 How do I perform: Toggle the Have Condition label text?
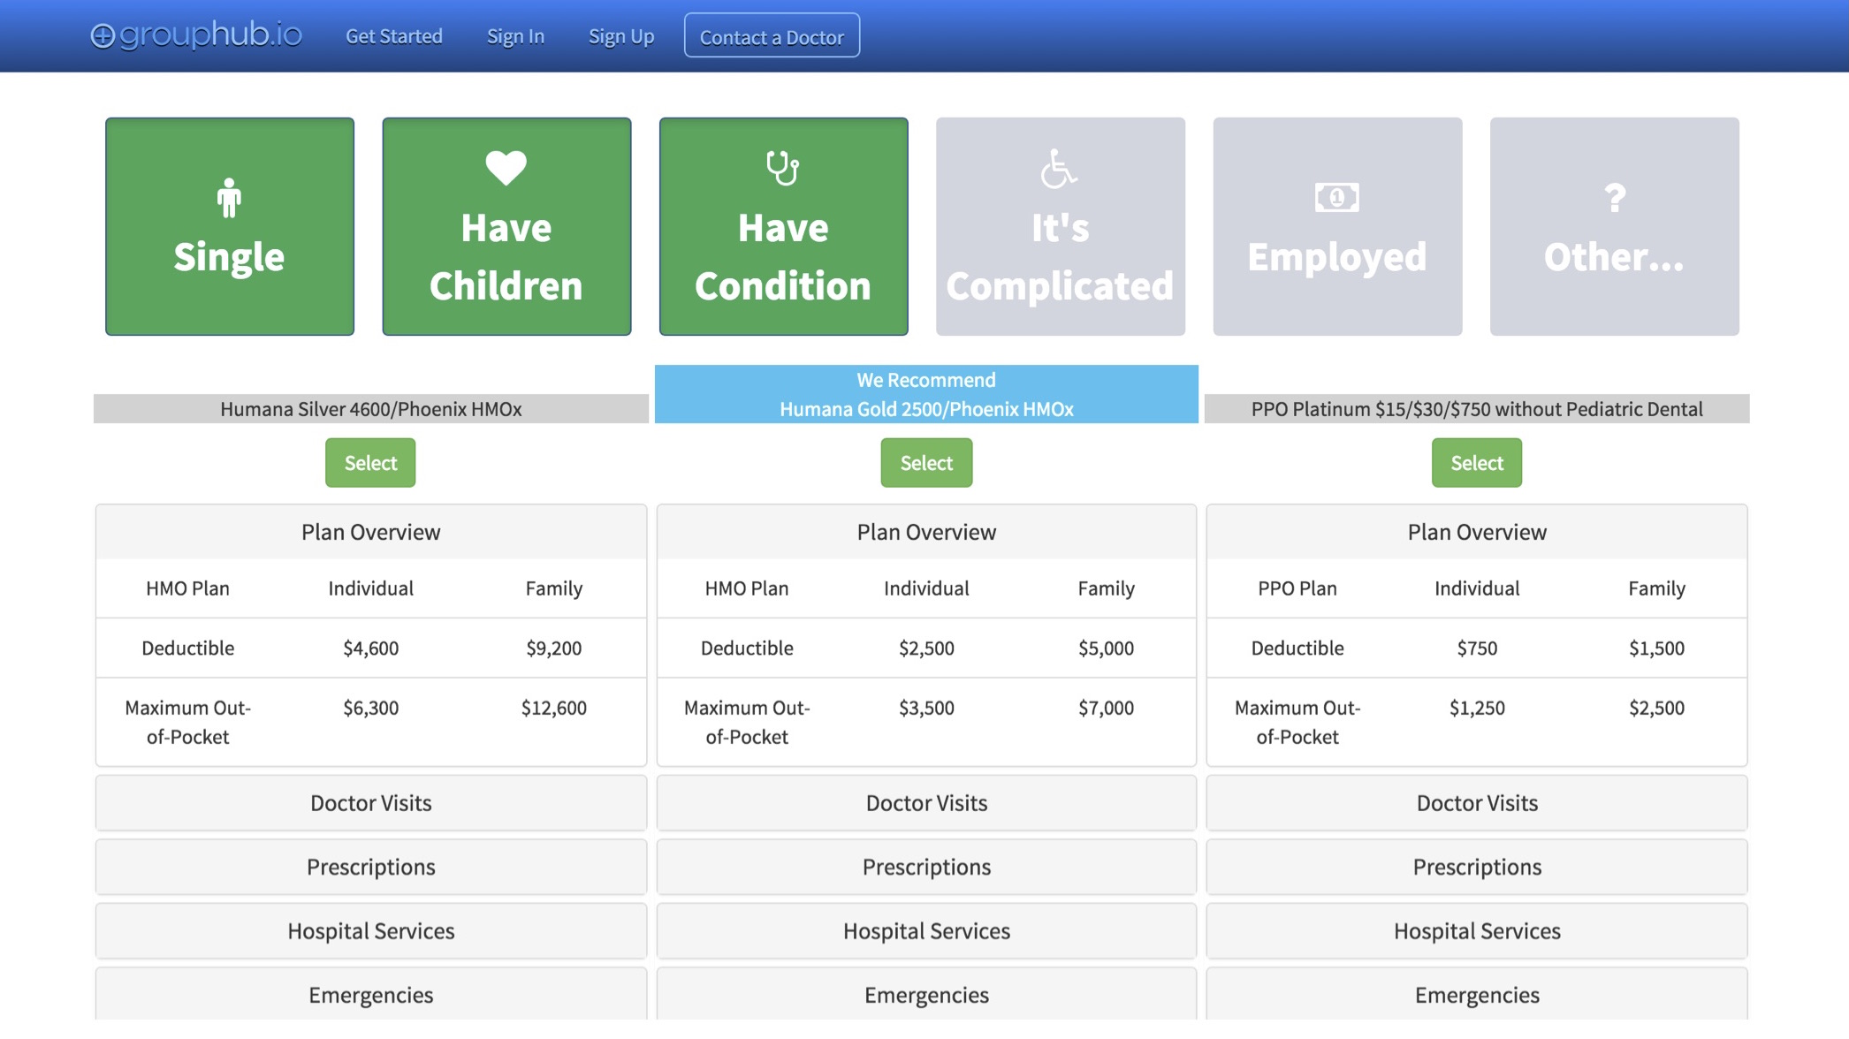click(783, 257)
